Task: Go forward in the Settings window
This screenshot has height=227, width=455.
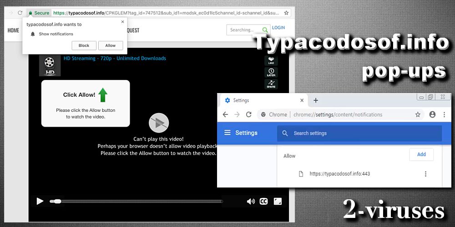Action: coord(237,114)
